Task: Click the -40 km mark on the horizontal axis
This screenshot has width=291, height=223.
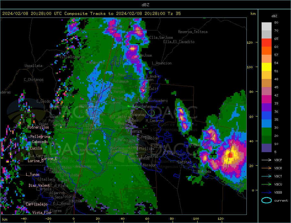Action: pos(24,219)
